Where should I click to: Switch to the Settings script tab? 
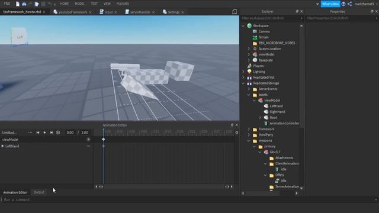coord(174,12)
